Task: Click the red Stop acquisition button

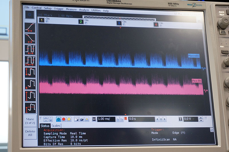Action: tap(64, 119)
